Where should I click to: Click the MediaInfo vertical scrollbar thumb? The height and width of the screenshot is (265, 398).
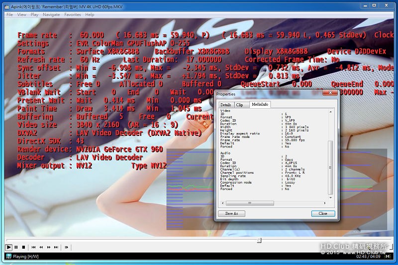click(330, 167)
